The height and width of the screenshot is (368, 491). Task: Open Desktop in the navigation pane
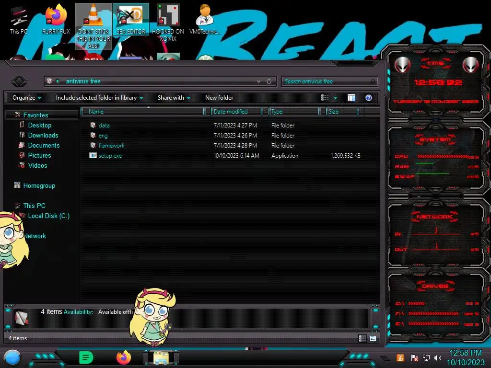(39, 125)
